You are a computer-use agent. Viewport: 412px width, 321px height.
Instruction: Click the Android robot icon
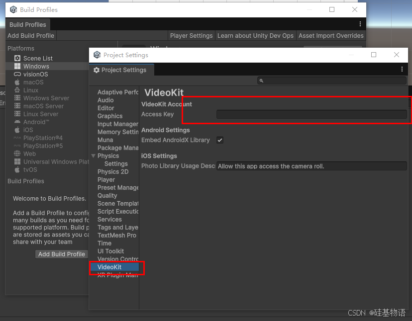[17, 122]
